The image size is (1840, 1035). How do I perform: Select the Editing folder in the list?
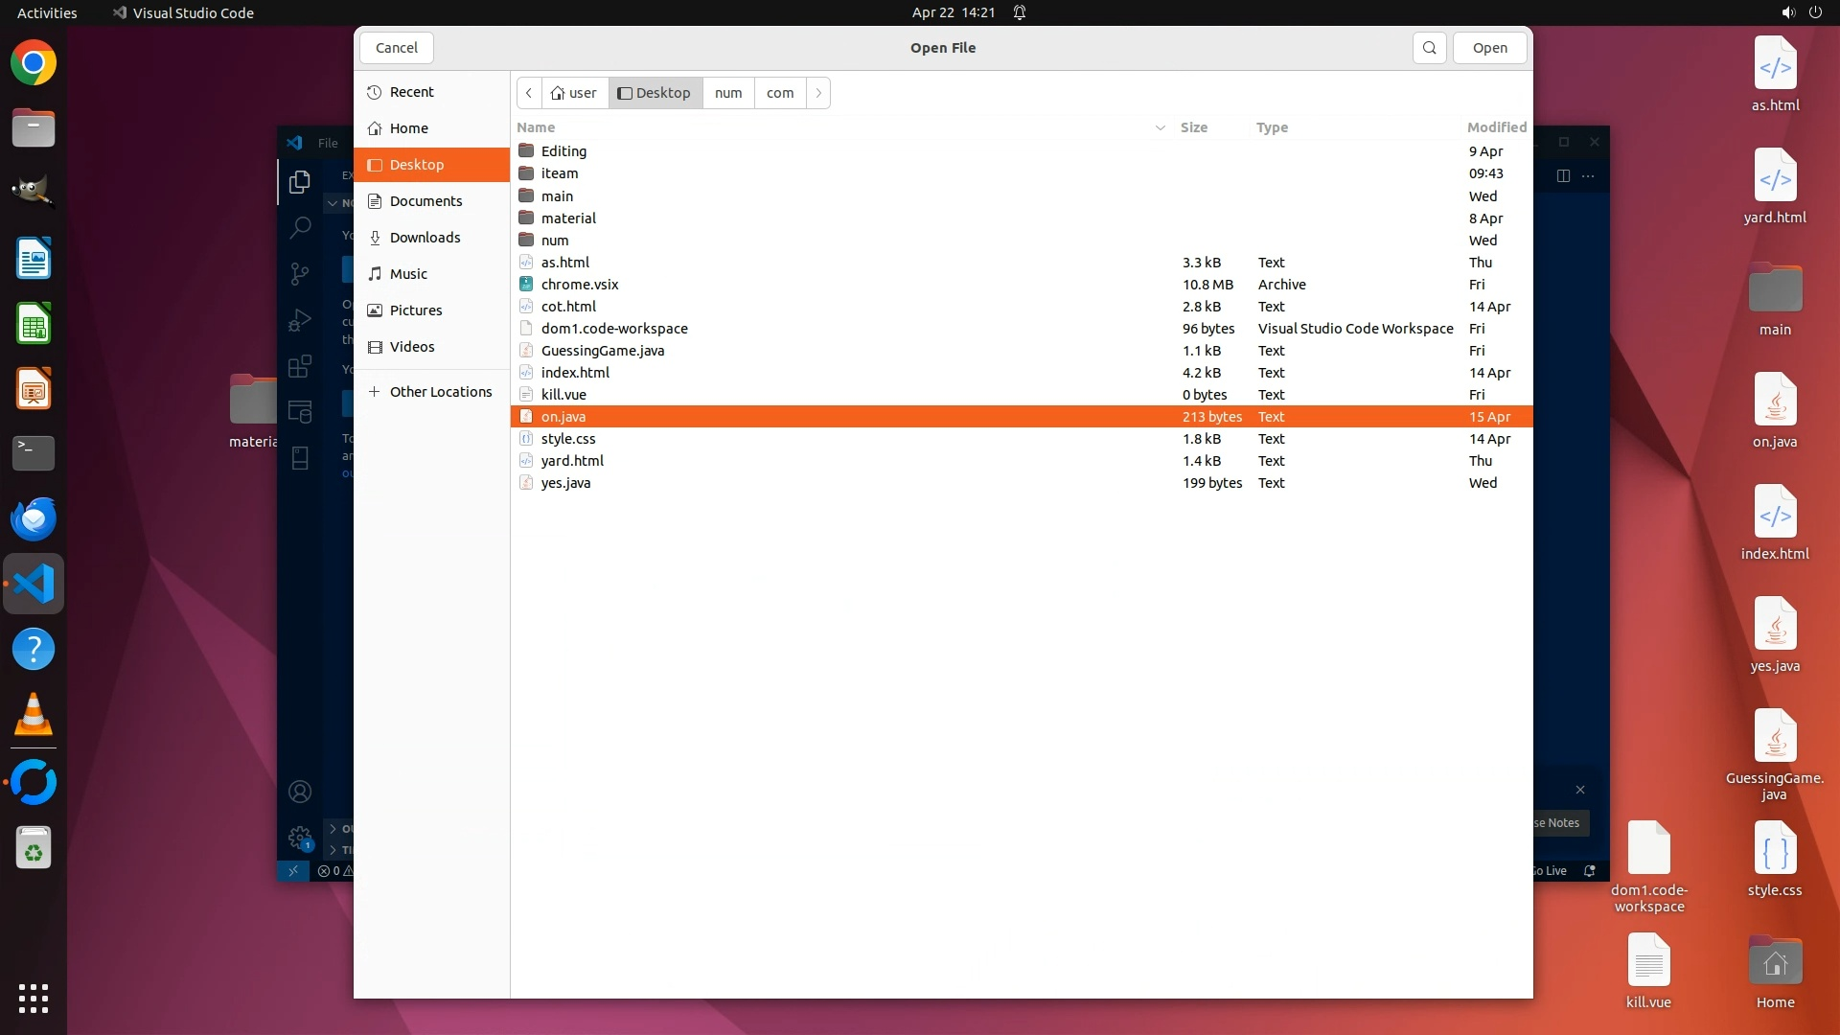click(x=563, y=151)
